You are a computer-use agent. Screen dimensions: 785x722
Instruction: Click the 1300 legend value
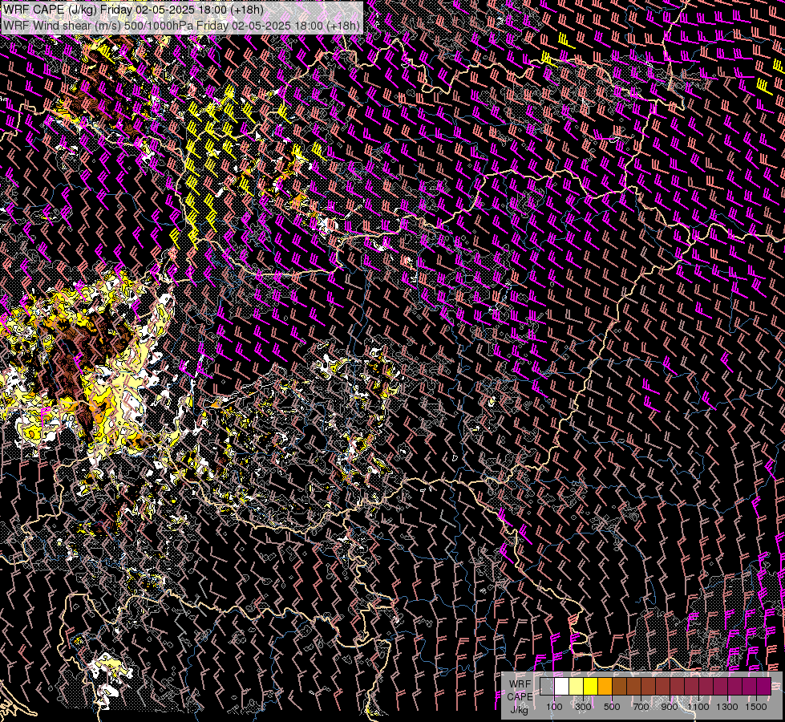[727, 707]
